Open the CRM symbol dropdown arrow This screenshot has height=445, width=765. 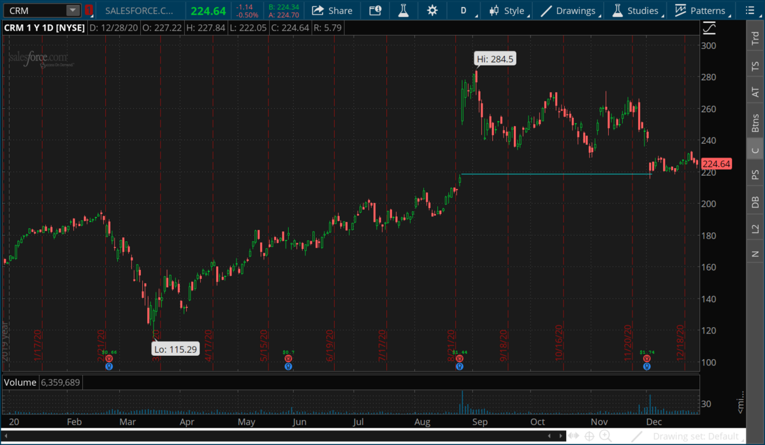[73, 10]
